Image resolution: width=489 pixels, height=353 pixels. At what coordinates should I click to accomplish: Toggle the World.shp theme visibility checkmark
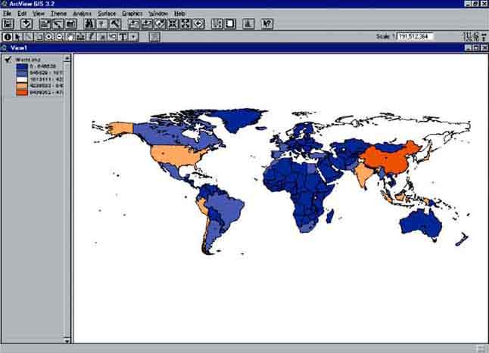tap(8, 58)
